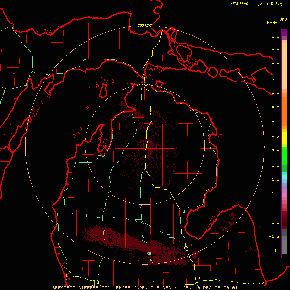The height and width of the screenshot is (290, 290).
Task: Pick the gray color bar segment near TH
Action: (x=285, y=247)
